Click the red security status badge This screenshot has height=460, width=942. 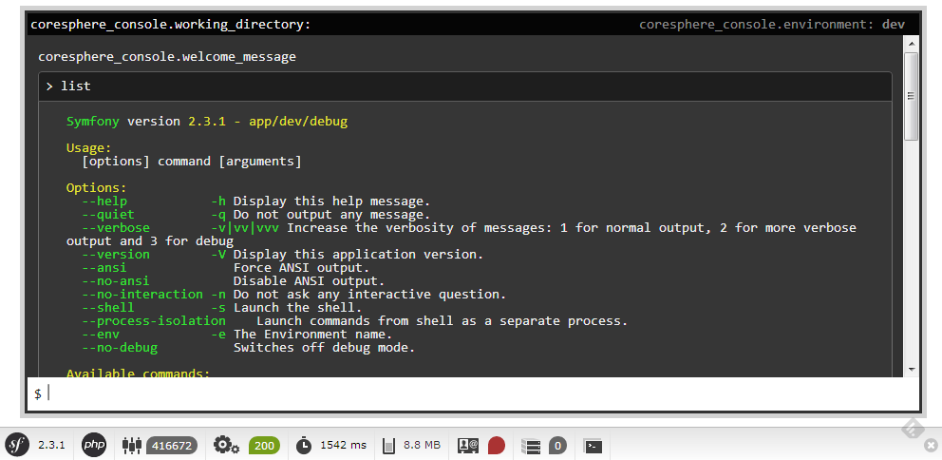pyautogui.click(x=497, y=446)
